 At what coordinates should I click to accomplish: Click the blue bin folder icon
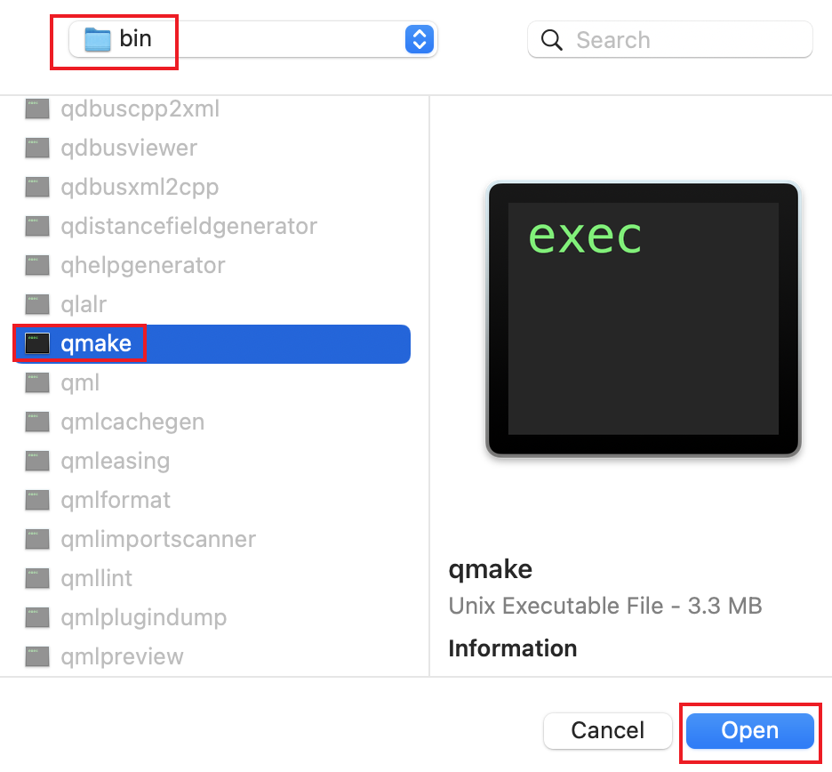[x=97, y=40]
